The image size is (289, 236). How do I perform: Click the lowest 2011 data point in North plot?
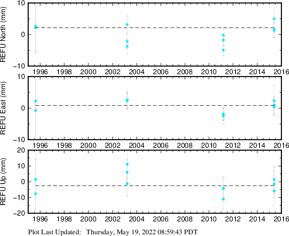point(223,50)
